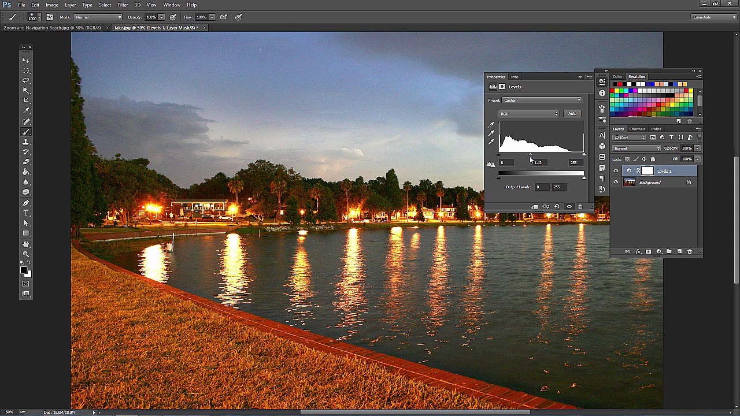
Task: Reset Levels adjustment to defaults
Action: point(557,206)
